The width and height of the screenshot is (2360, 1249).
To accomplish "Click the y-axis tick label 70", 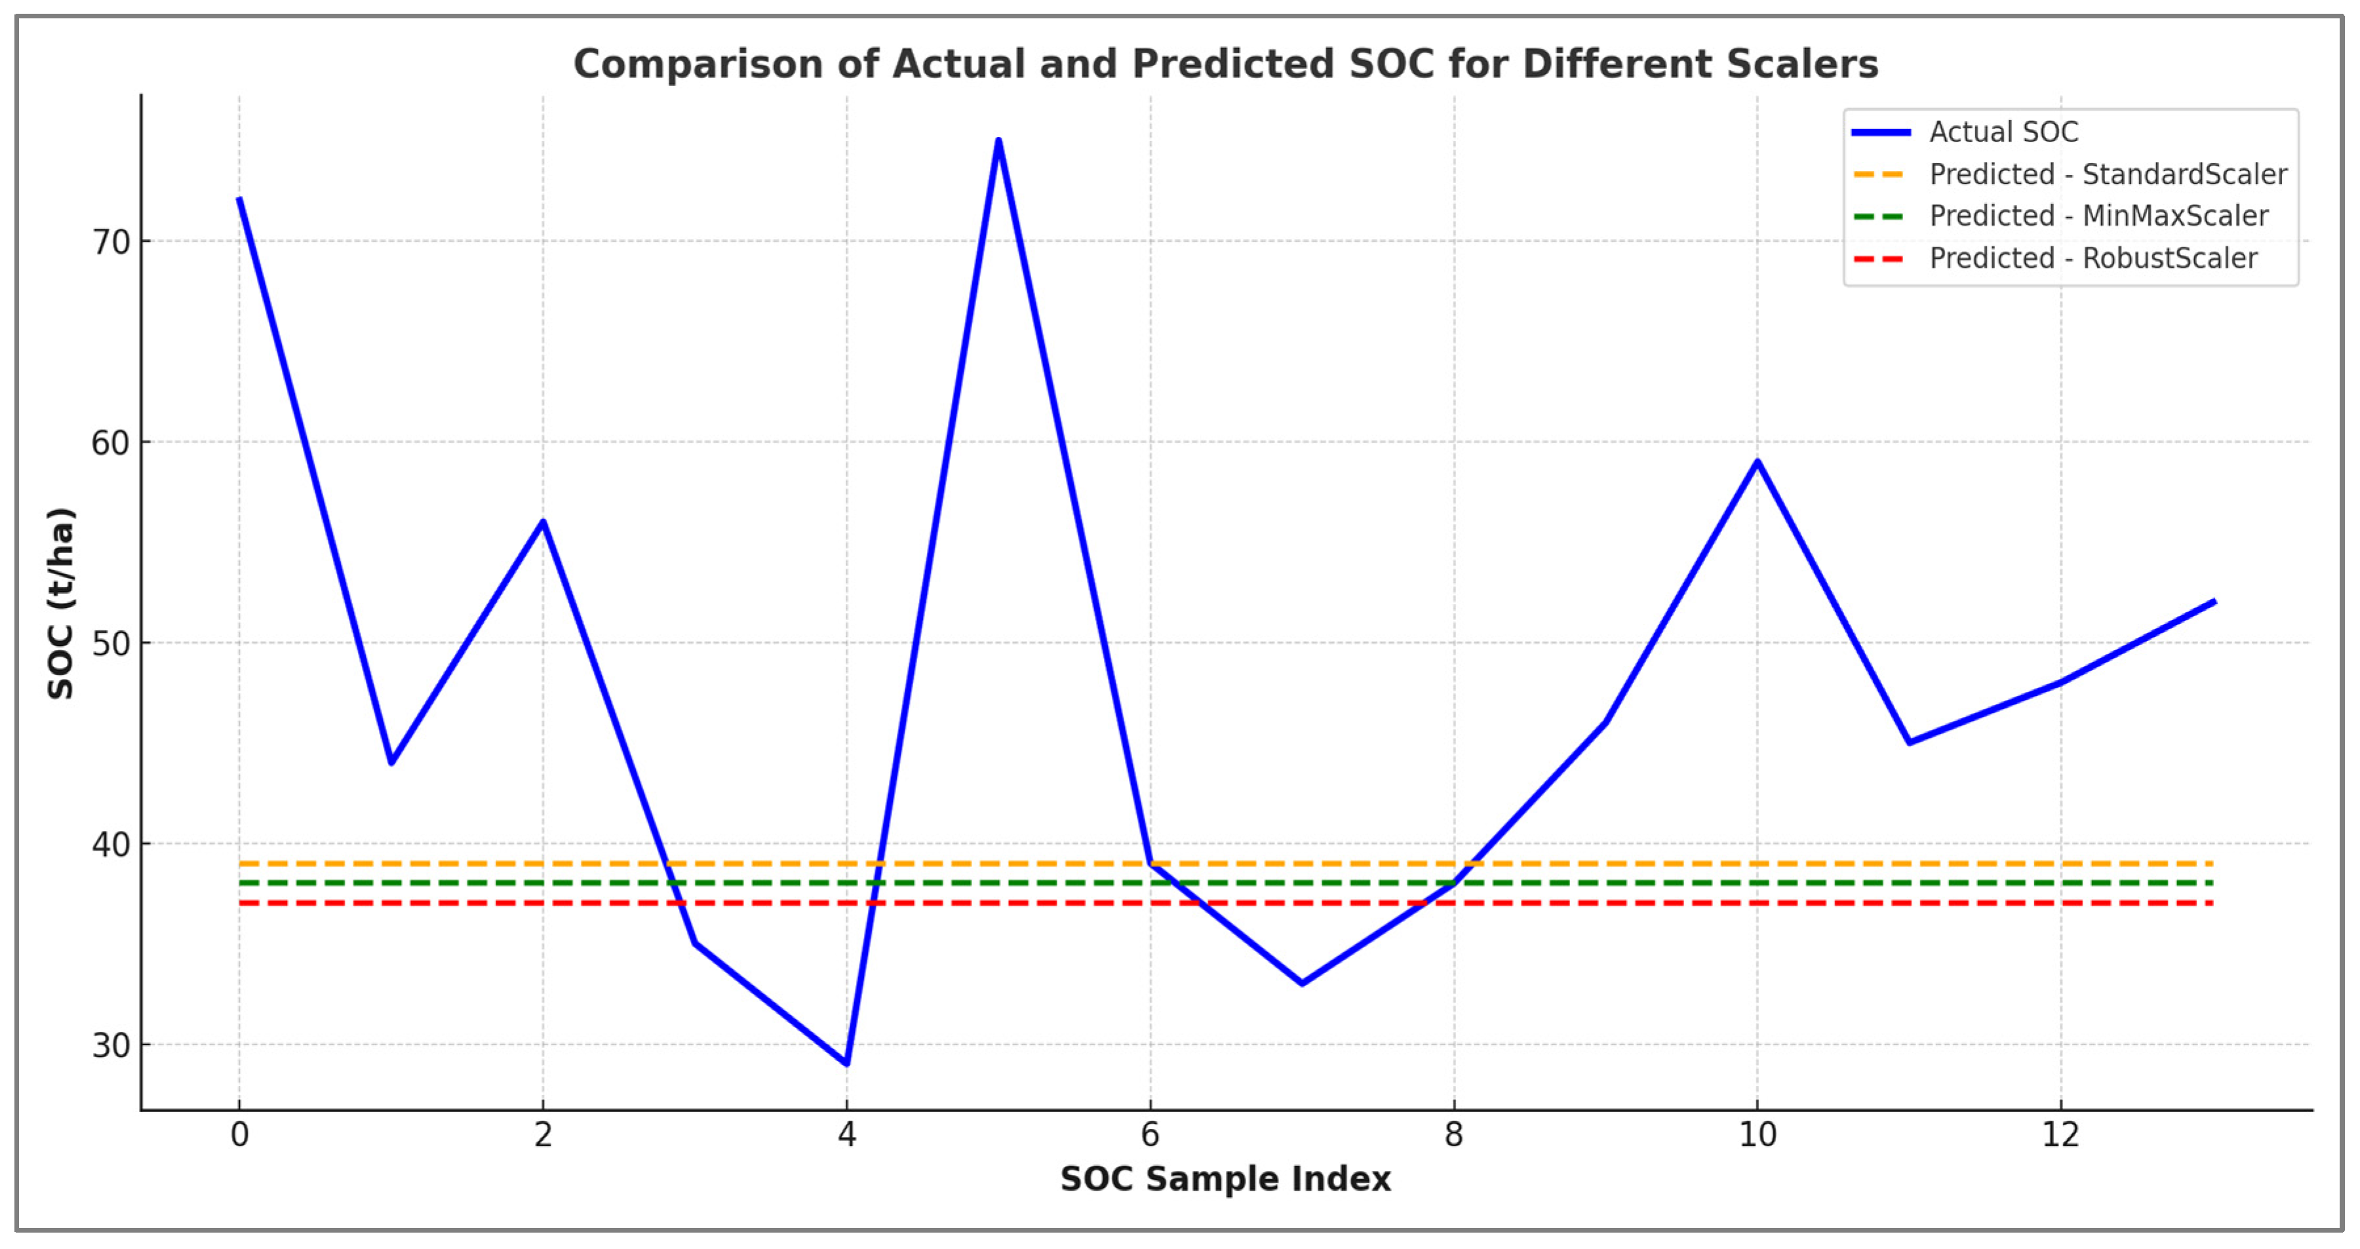I will tap(111, 242).
